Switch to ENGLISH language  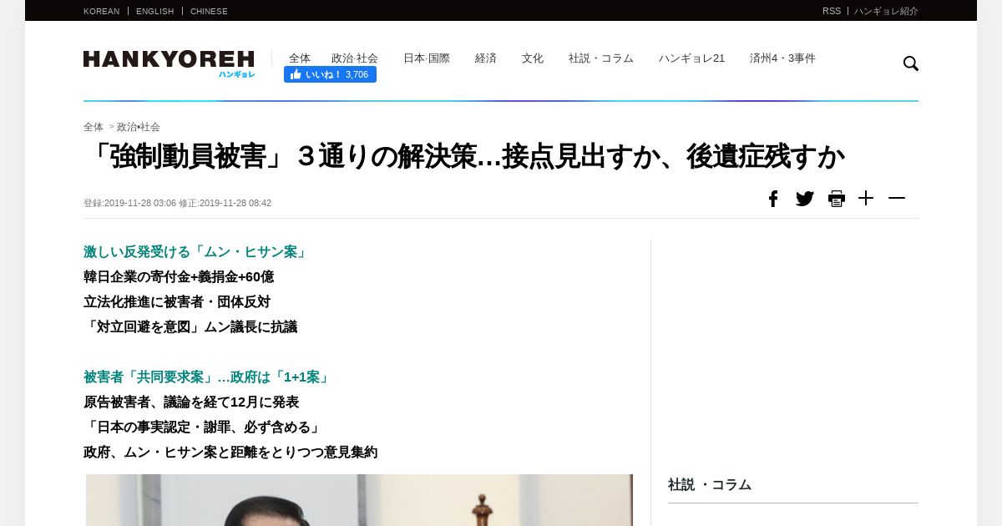(155, 11)
